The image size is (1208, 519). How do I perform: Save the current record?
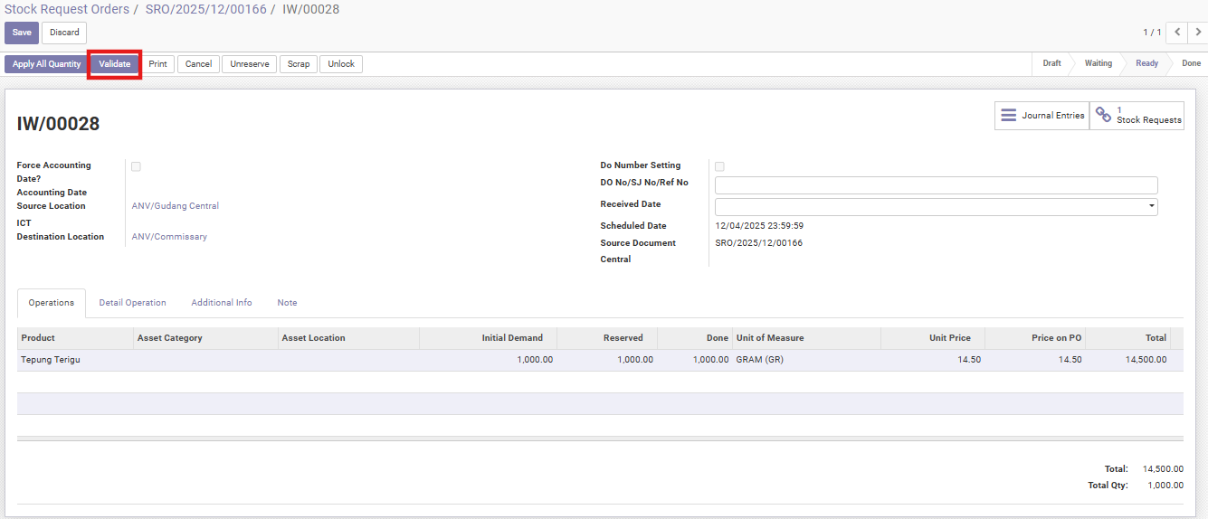22,33
